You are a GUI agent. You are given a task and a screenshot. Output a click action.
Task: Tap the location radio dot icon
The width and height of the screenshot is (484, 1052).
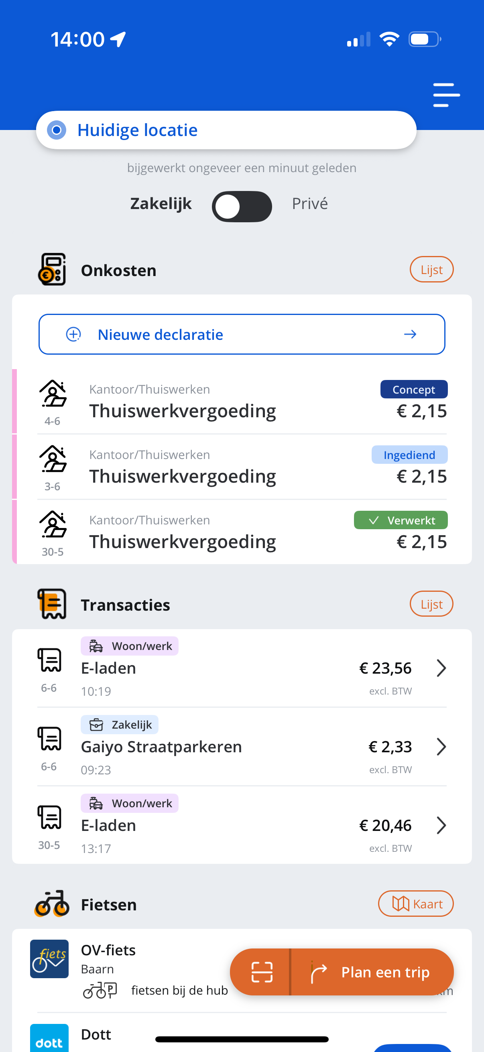point(57,130)
